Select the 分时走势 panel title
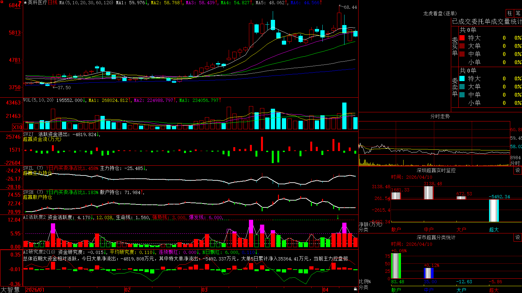 tap(440, 116)
